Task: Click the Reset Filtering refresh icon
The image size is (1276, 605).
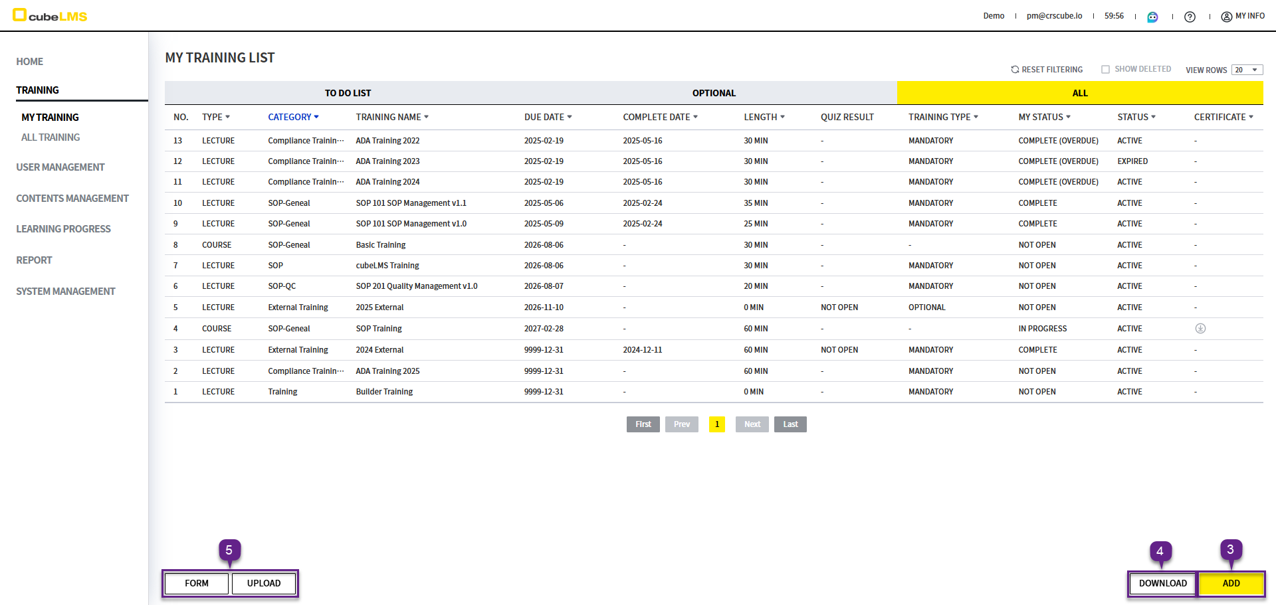Action: pyautogui.click(x=1015, y=70)
